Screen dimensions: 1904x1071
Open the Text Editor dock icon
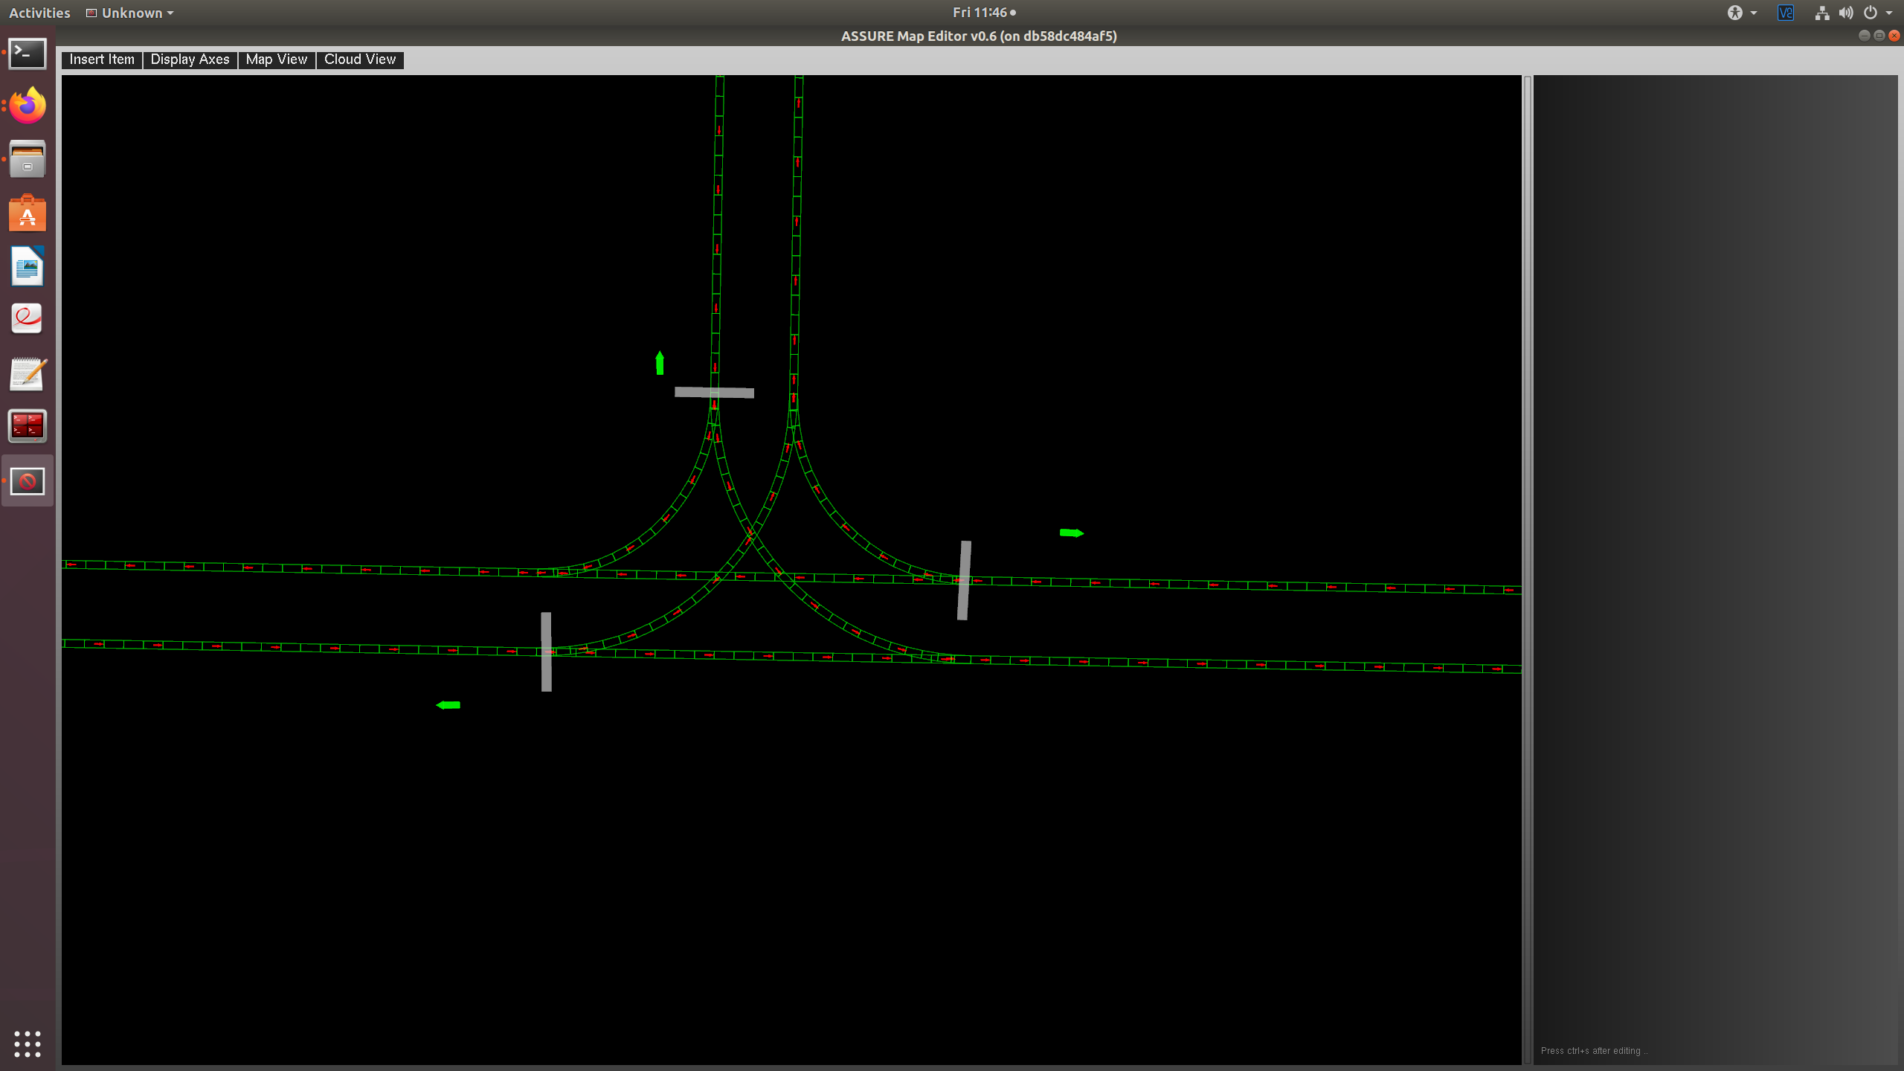click(27, 373)
